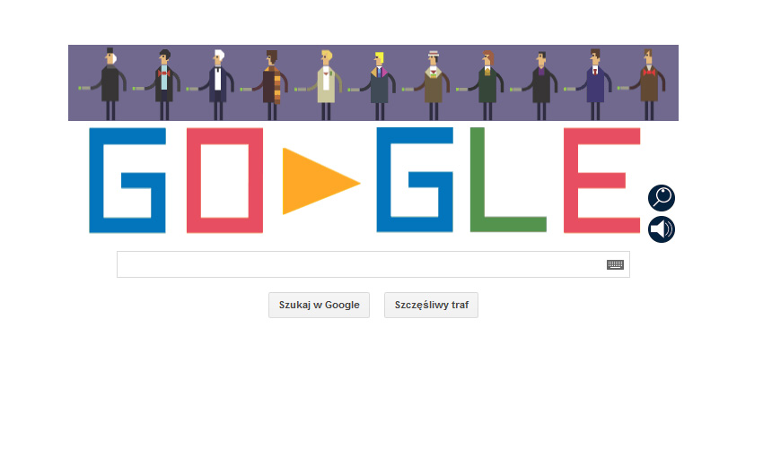The height and width of the screenshot is (457, 763).
Task: Click the Szukaj w Google button
Action: [x=320, y=305]
